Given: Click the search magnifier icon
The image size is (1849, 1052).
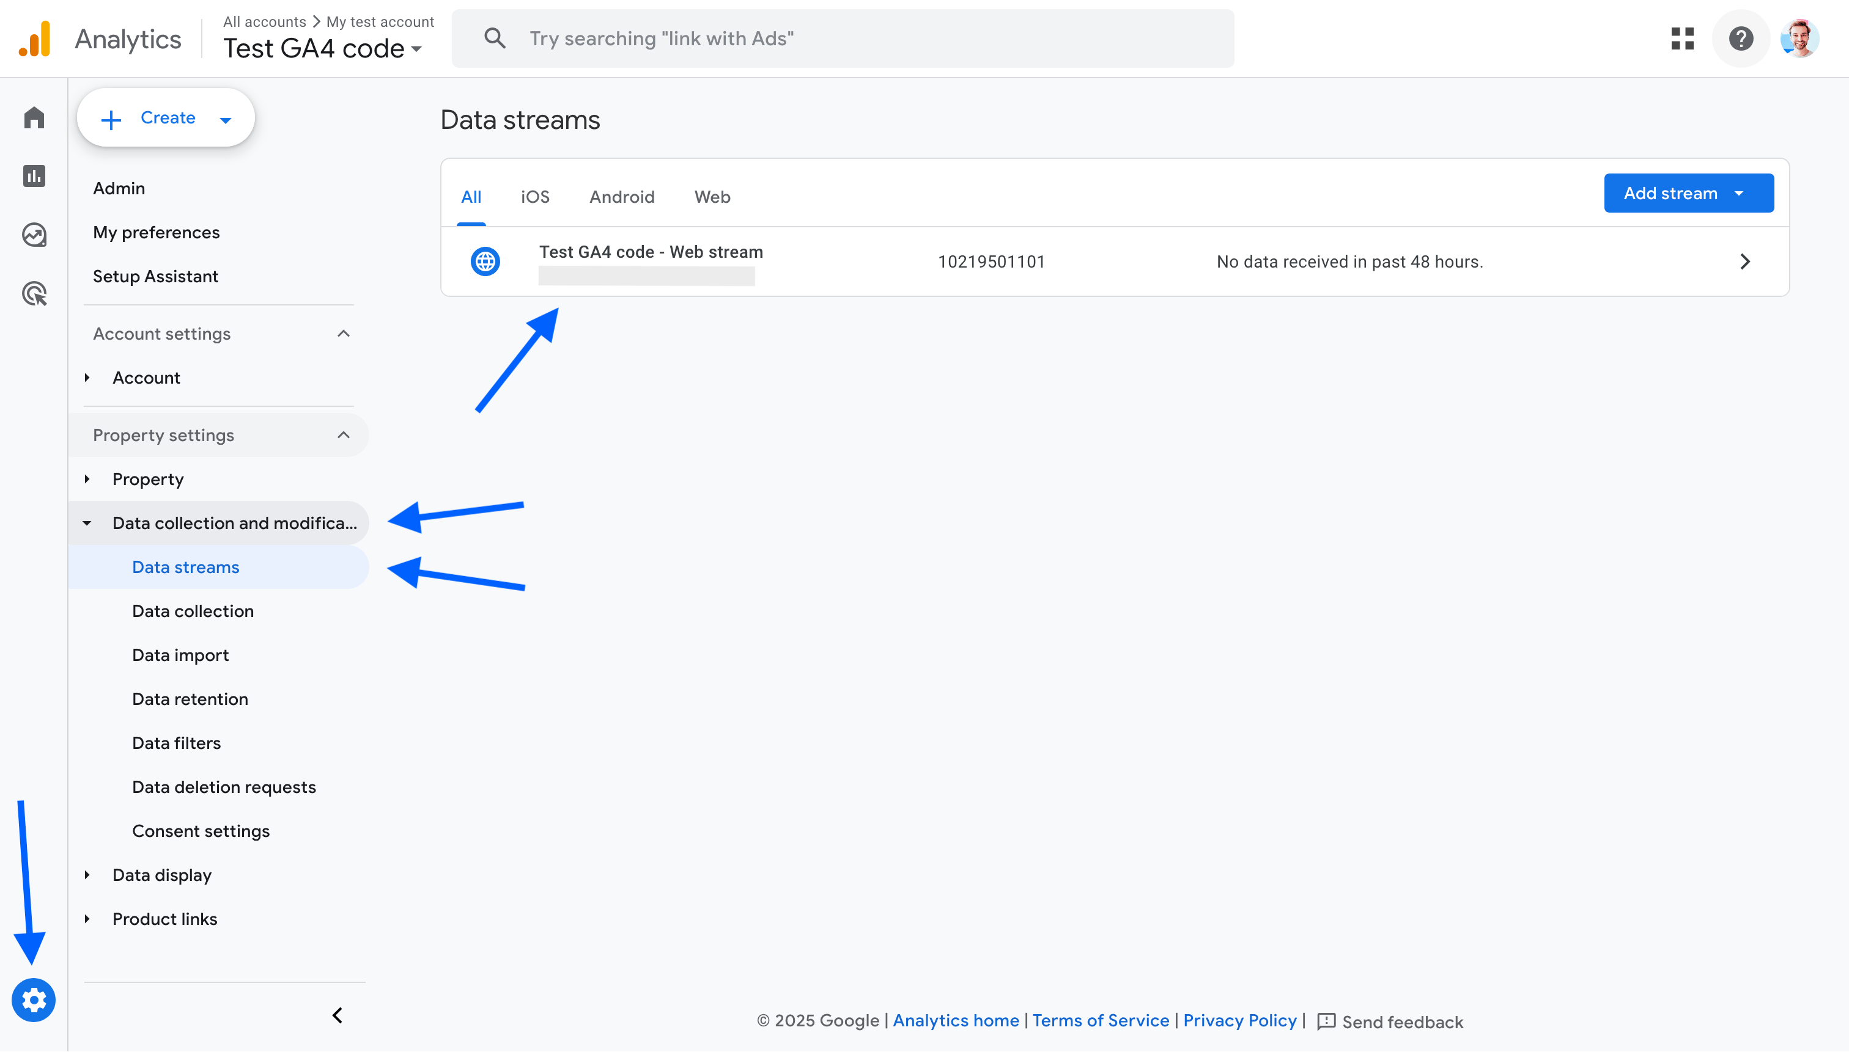Looking at the screenshot, I should [495, 38].
